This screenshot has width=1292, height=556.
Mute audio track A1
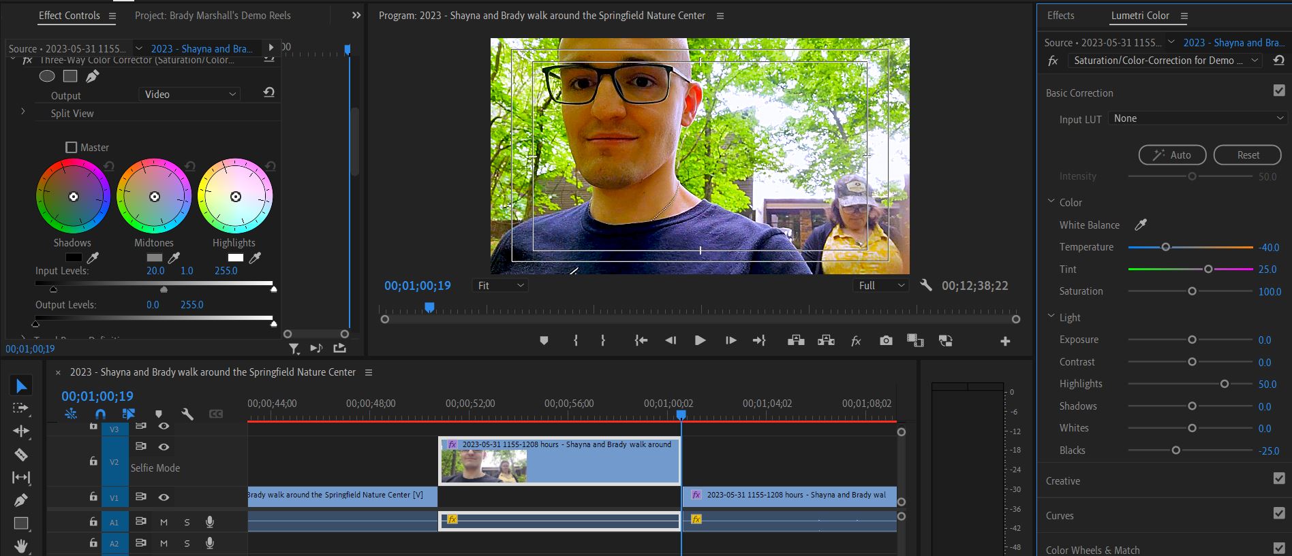coord(164,522)
